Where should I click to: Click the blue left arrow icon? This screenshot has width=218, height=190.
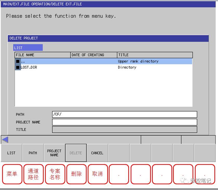coord(5,140)
